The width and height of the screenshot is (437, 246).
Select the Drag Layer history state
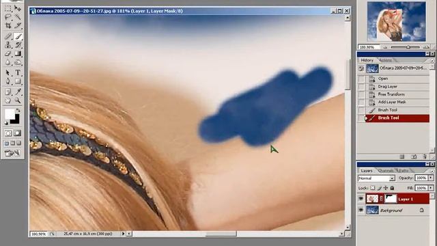[397, 87]
